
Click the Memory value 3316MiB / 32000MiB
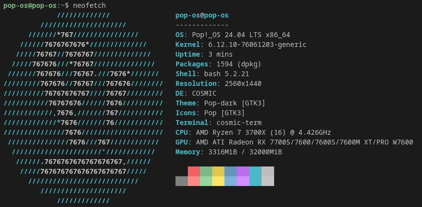click(245, 152)
